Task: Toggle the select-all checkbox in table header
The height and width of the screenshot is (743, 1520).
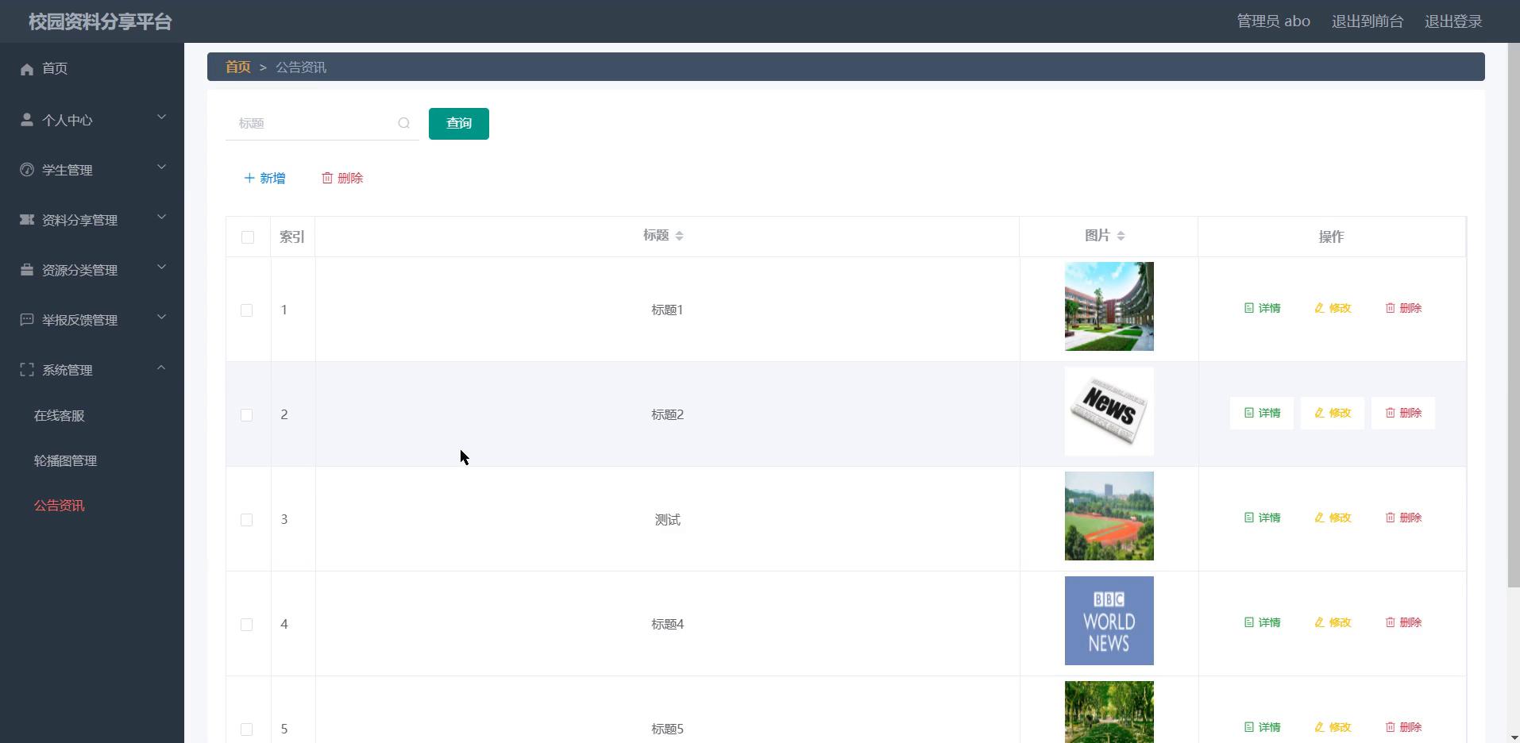Action: pos(248,237)
